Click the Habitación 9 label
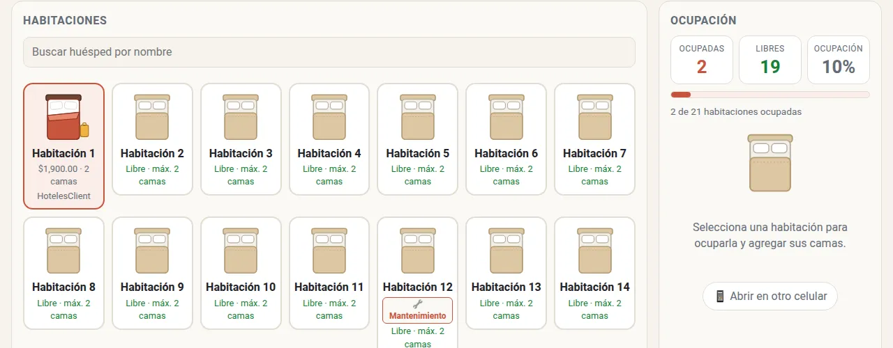The image size is (893, 348). (152, 287)
